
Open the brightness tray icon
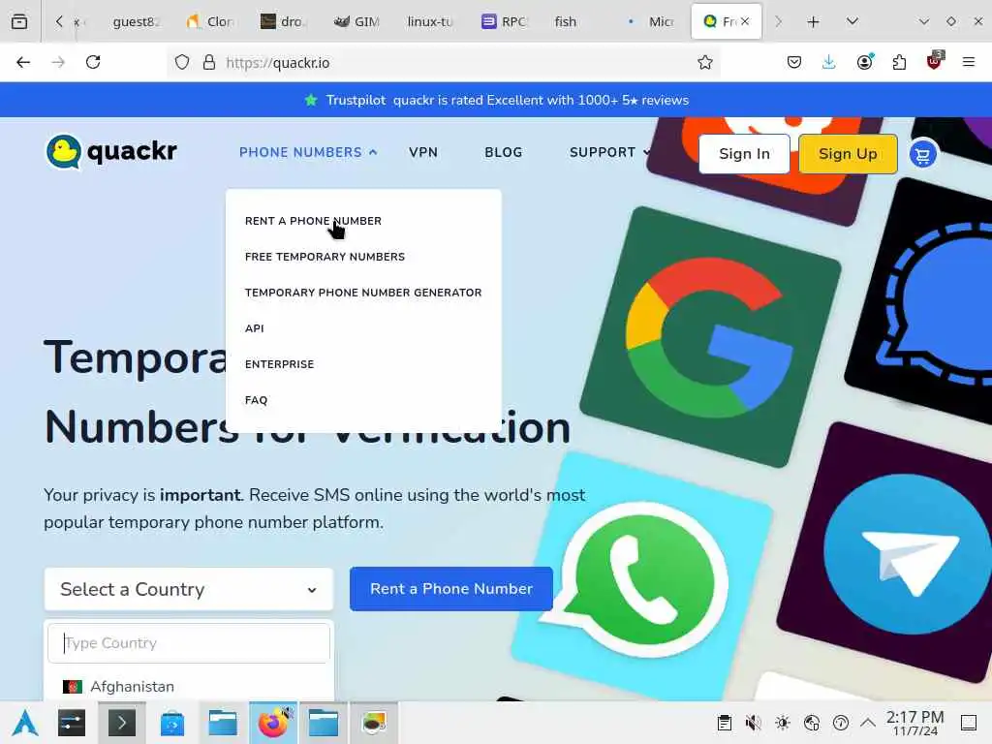coord(783,723)
